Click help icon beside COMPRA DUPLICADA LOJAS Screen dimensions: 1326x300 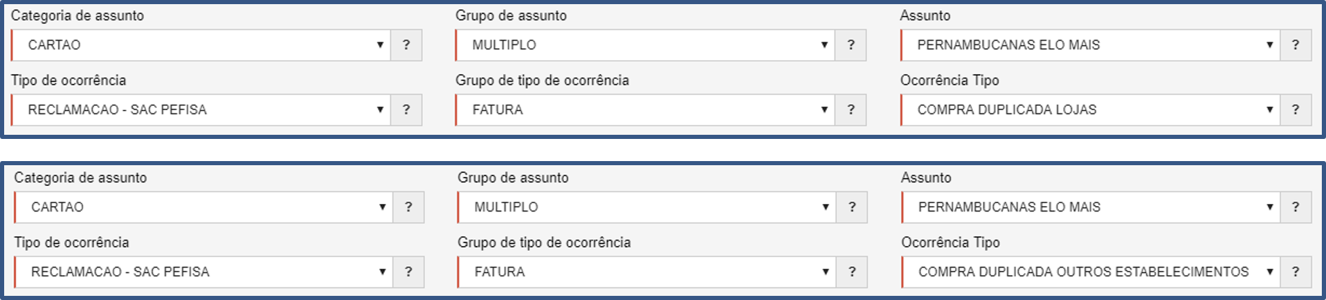[1295, 110]
